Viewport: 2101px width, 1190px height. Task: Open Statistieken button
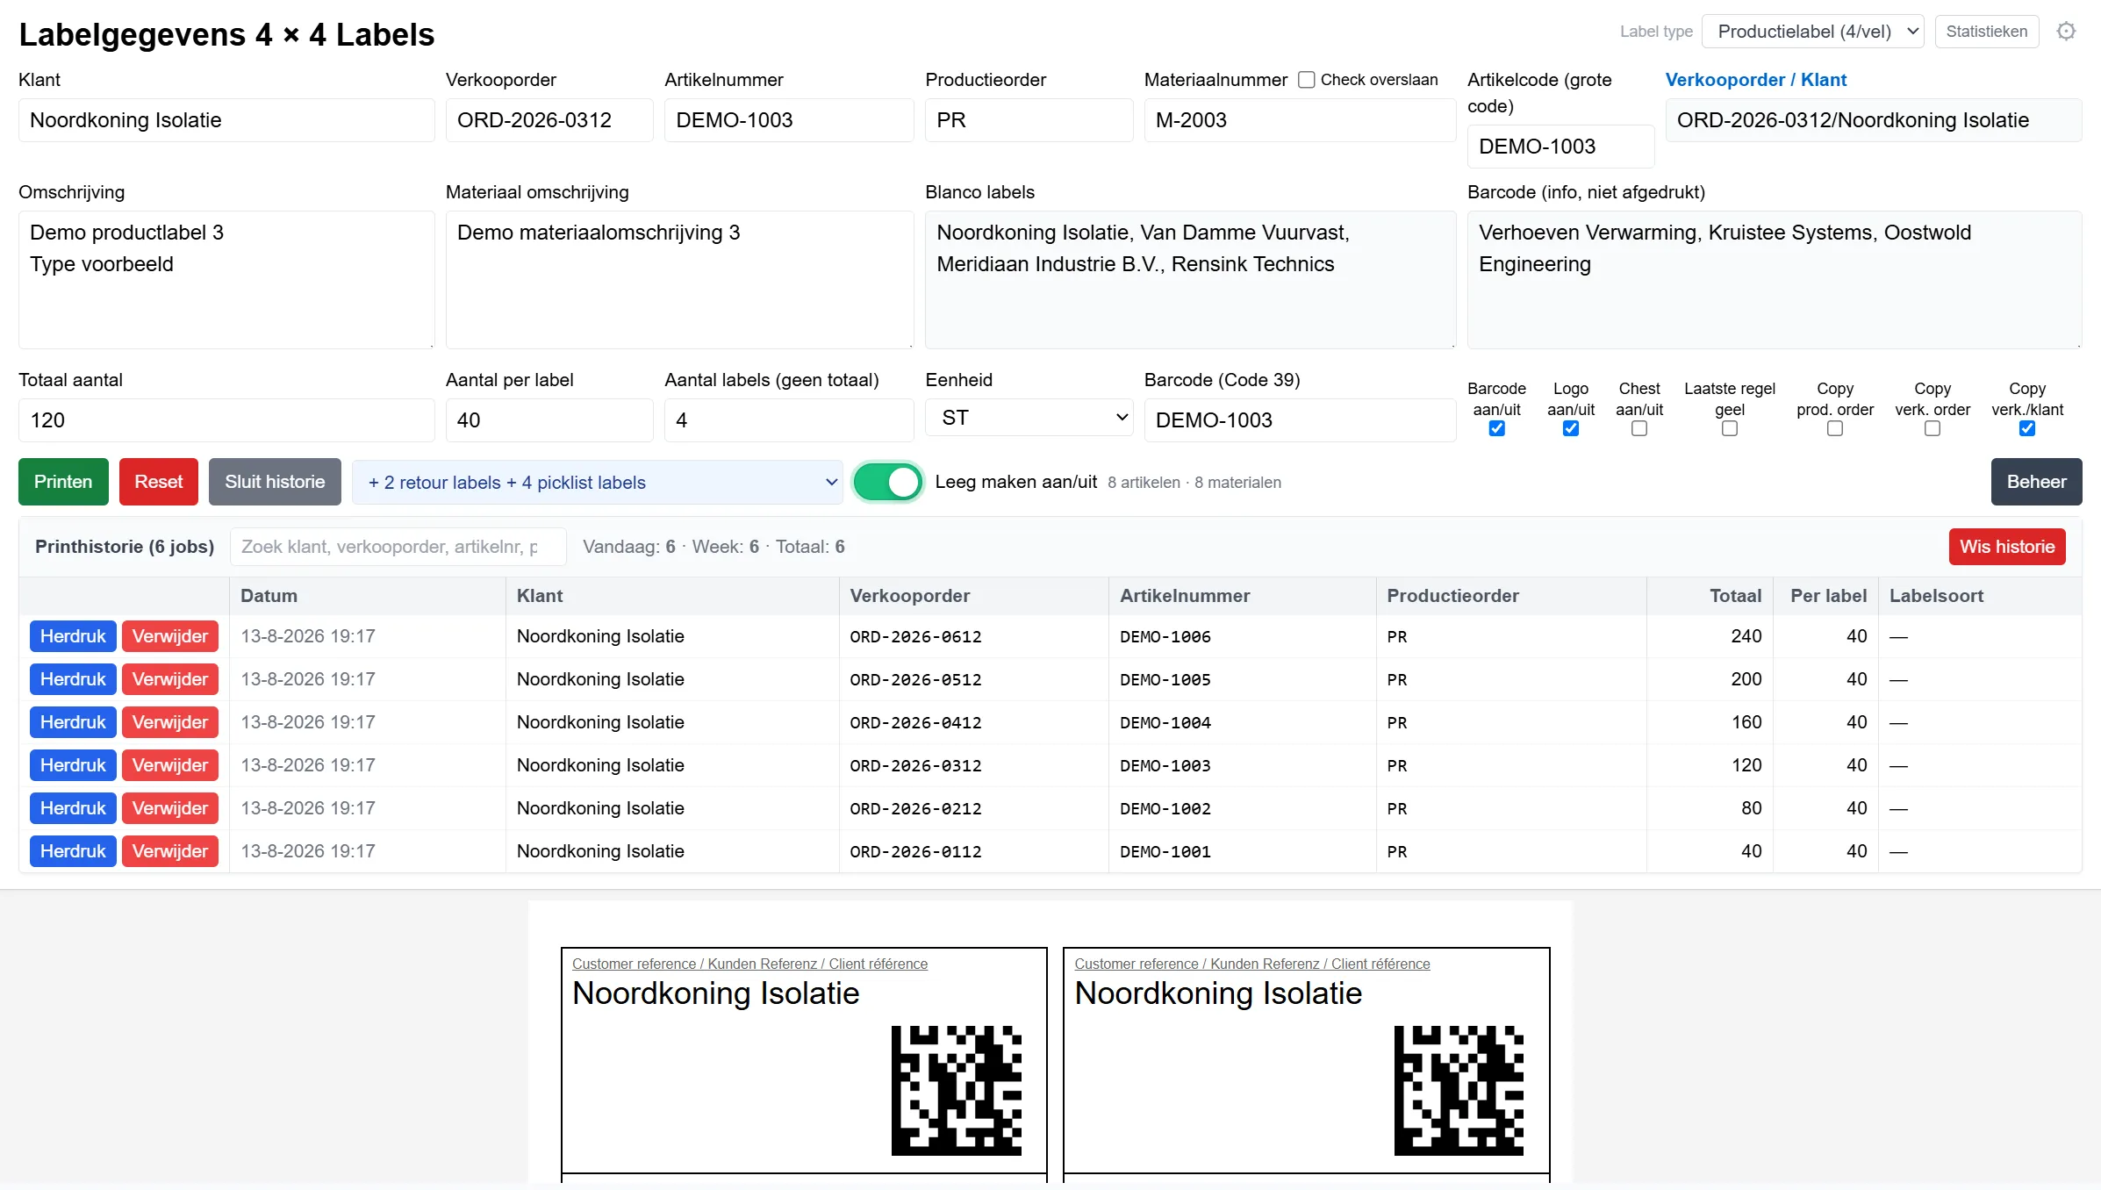coord(1987,32)
